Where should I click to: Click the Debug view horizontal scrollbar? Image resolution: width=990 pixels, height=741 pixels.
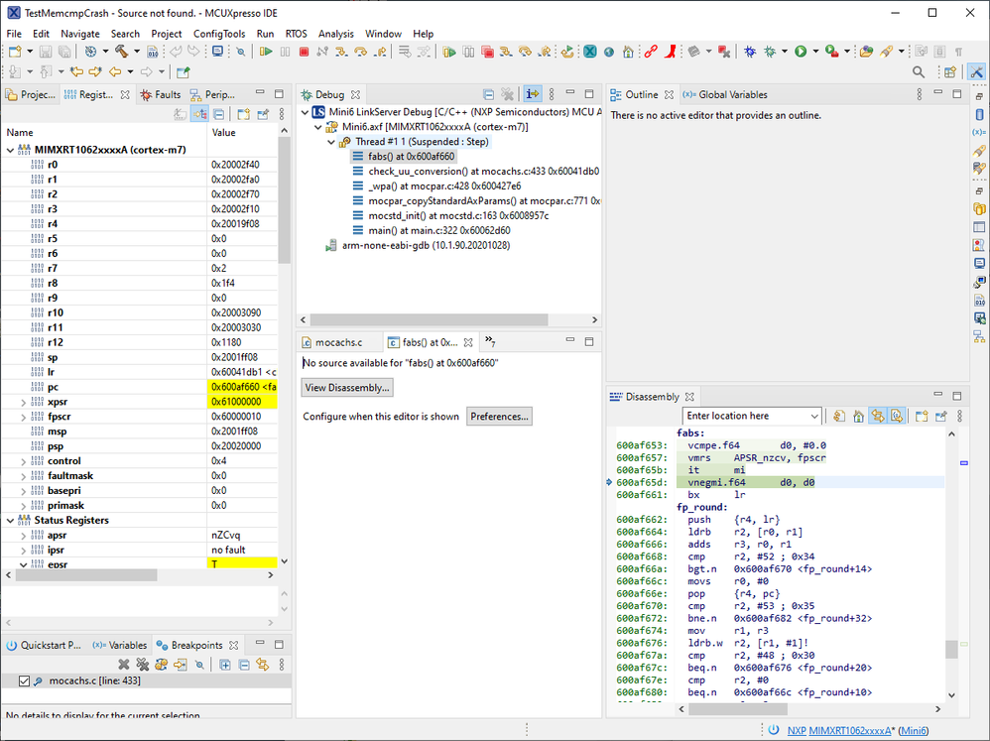(429, 320)
